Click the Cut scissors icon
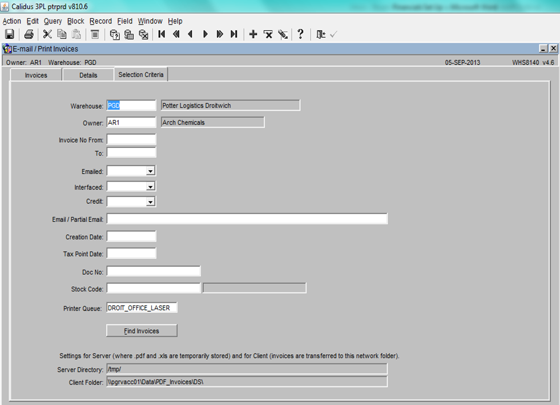This screenshot has width=560, height=405. (47, 34)
